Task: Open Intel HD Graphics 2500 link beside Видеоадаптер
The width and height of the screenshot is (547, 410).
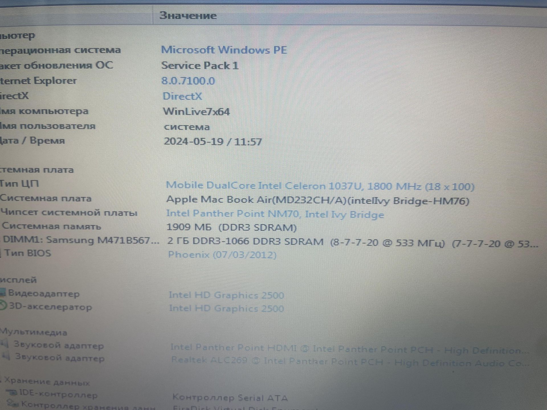Action: 226,295
